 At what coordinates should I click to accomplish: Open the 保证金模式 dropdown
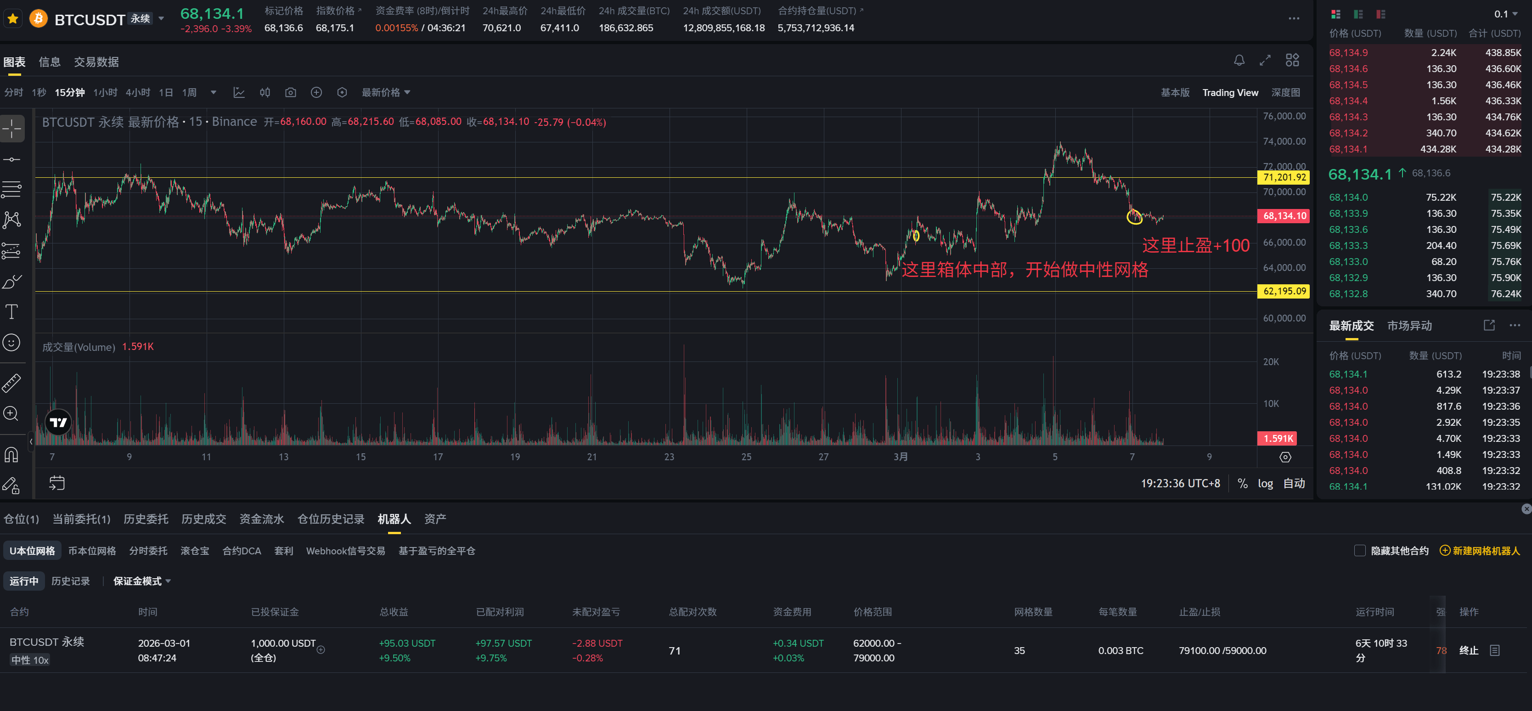point(141,581)
